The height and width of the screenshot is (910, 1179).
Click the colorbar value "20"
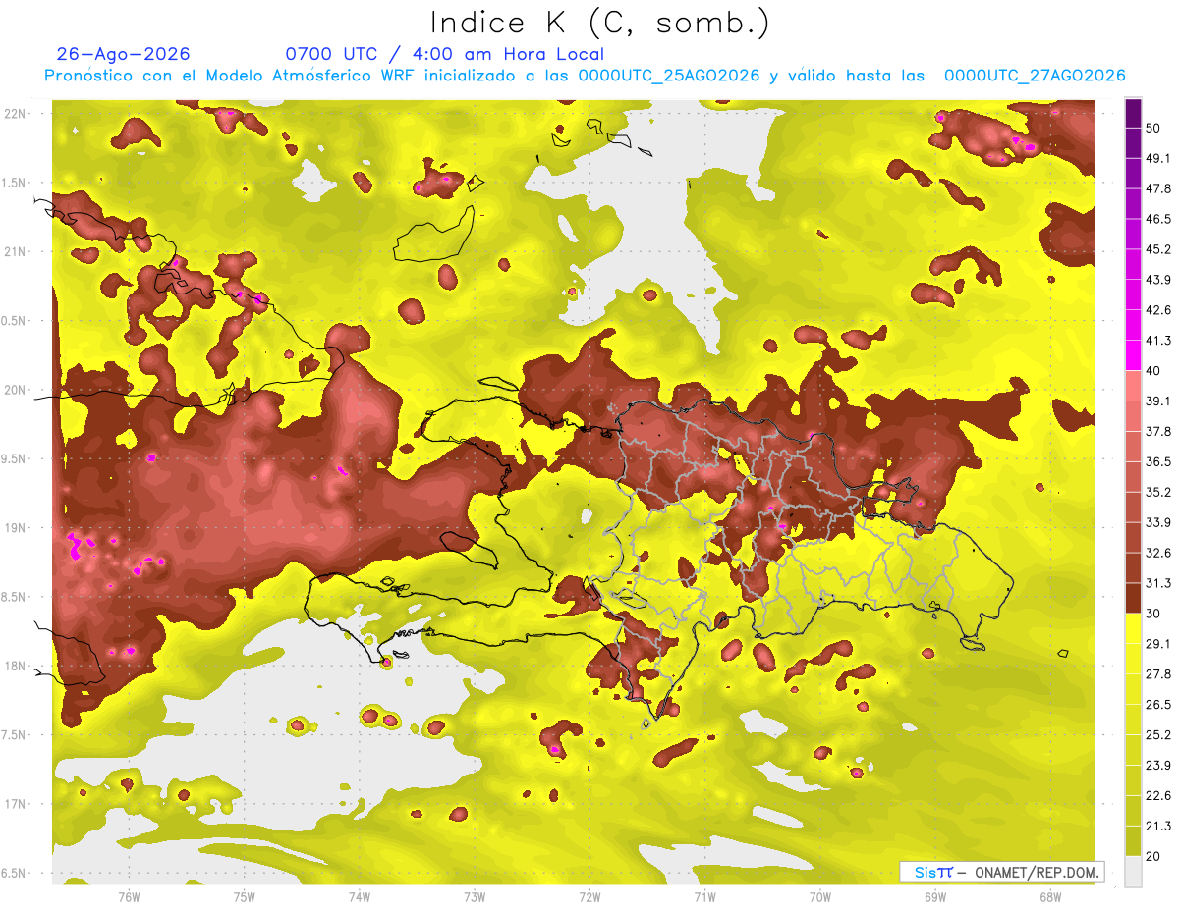pos(1153,856)
